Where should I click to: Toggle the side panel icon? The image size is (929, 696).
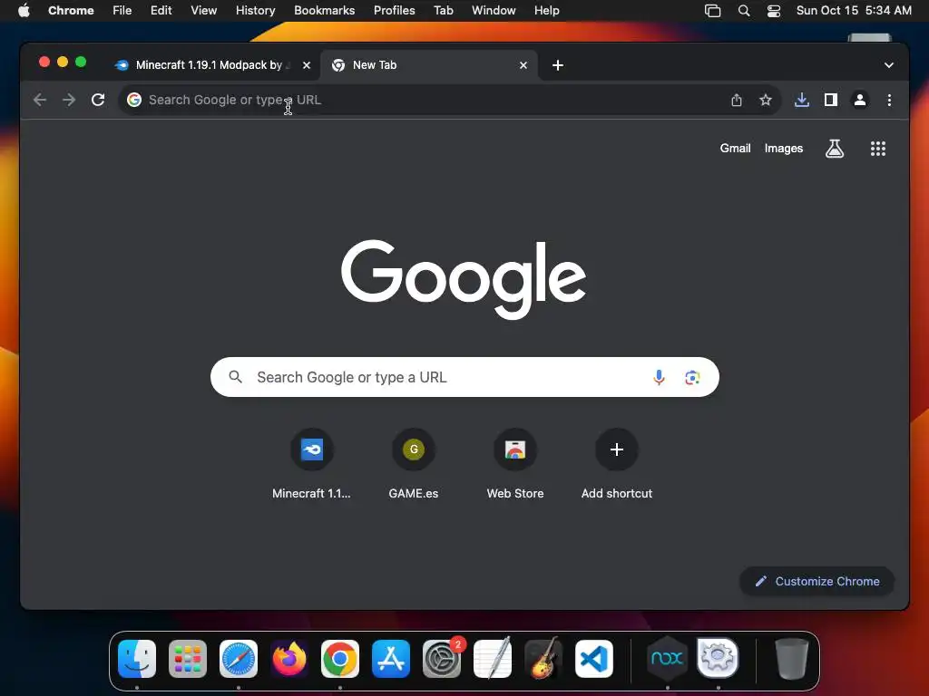(x=831, y=100)
